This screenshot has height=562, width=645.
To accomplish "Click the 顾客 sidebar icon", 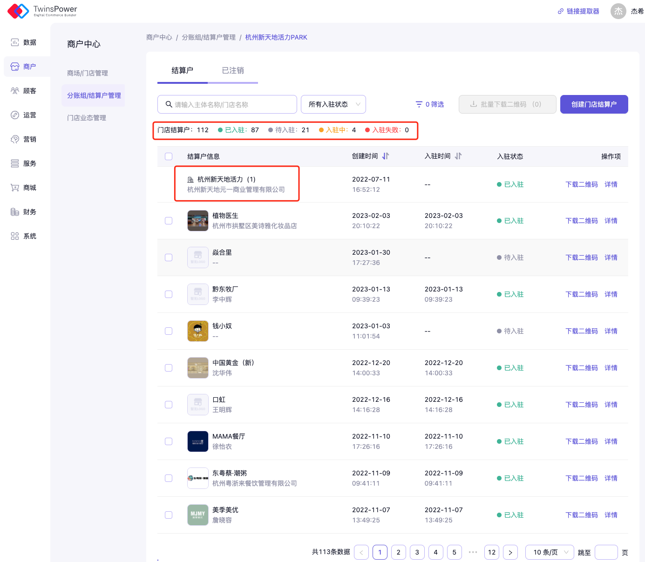I will pyautogui.click(x=15, y=91).
